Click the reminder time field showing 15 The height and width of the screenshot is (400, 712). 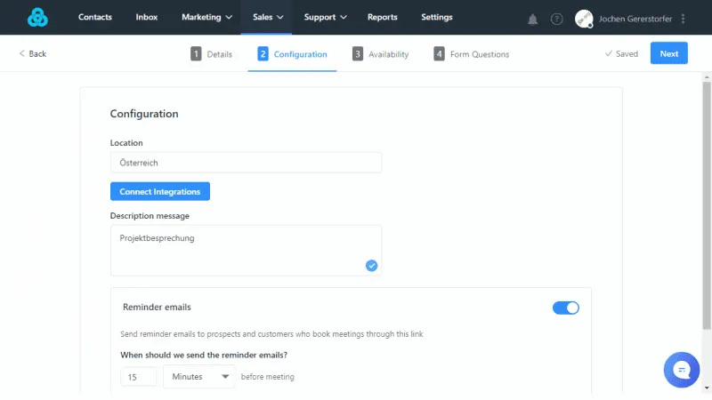tap(139, 377)
